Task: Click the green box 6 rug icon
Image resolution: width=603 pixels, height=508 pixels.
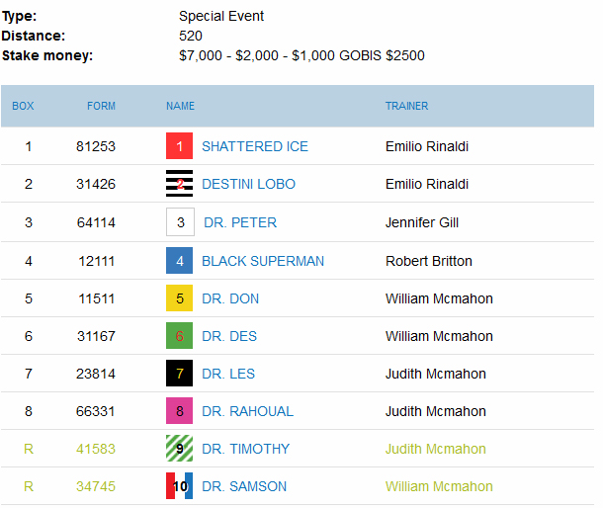Action: [x=179, y=336]
